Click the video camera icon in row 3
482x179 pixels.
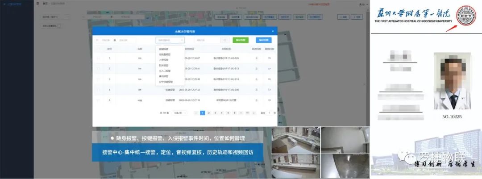click(269, 79)
